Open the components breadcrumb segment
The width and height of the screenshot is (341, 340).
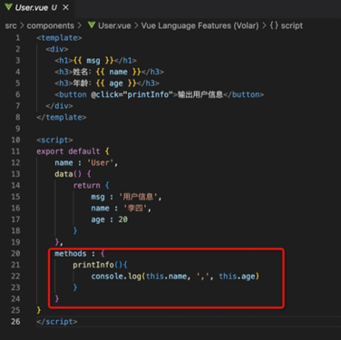(x=50, y=25)
